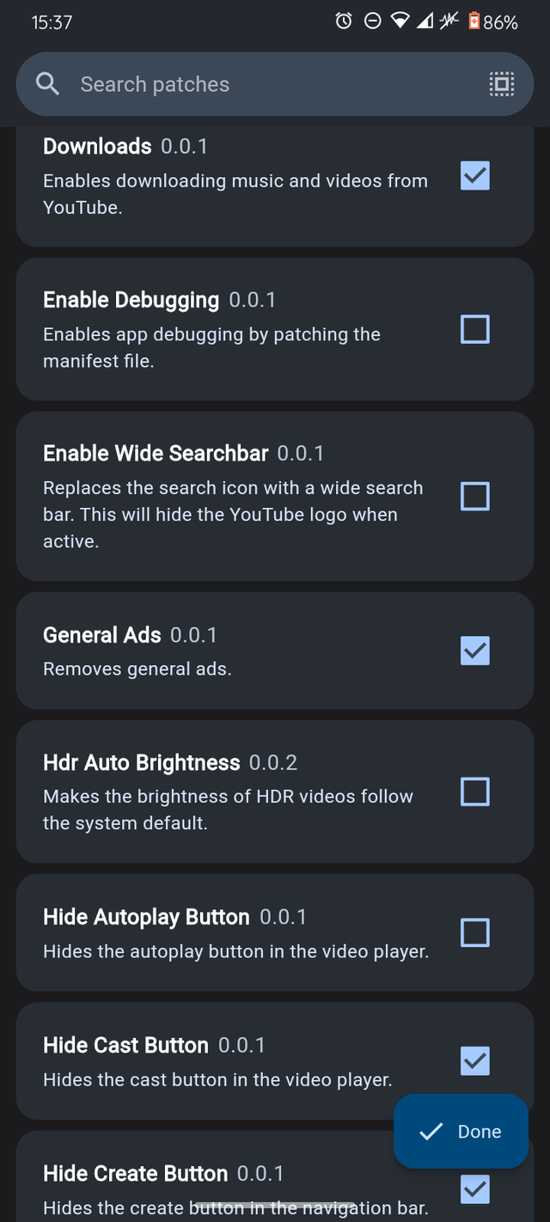Tap the select-all patches icon

pos(502,84)
